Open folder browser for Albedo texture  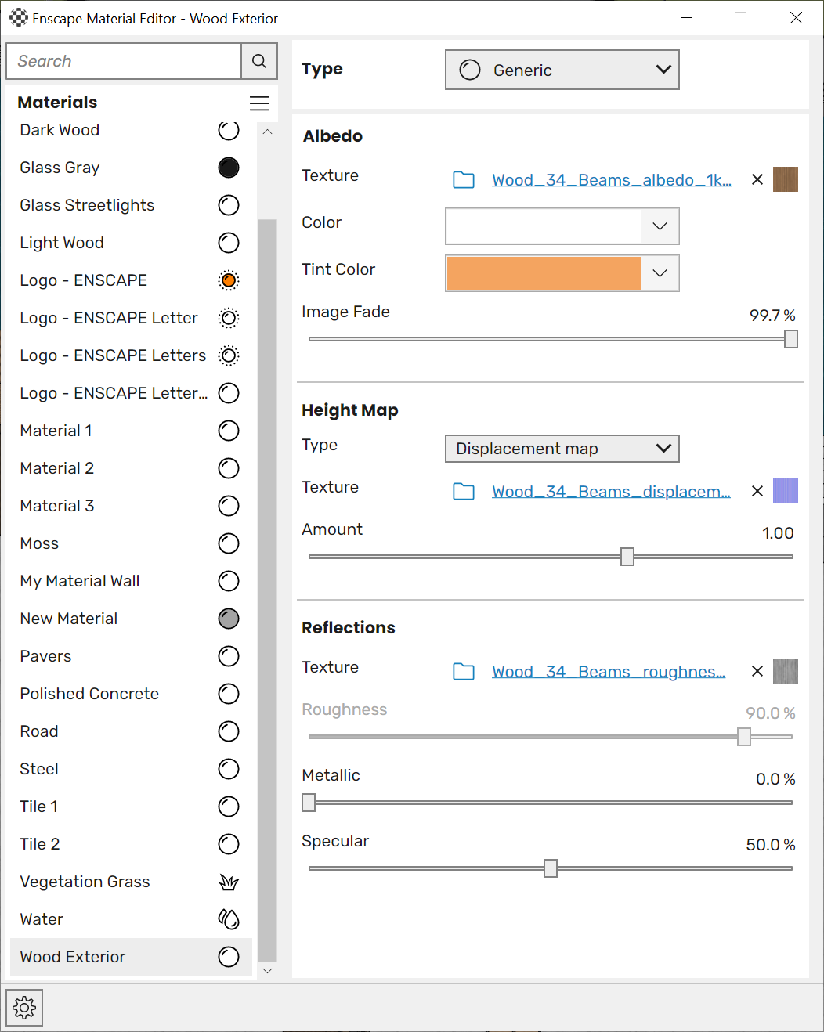tap(464, 179)
